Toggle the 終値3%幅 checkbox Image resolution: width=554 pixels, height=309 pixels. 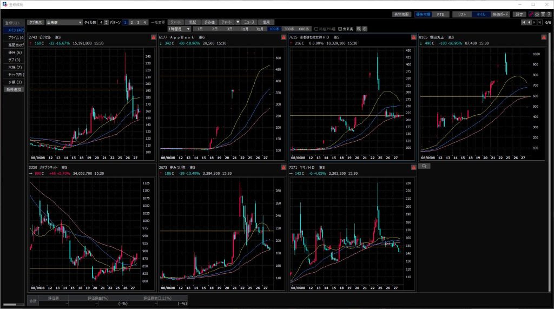tap(316, 29)
